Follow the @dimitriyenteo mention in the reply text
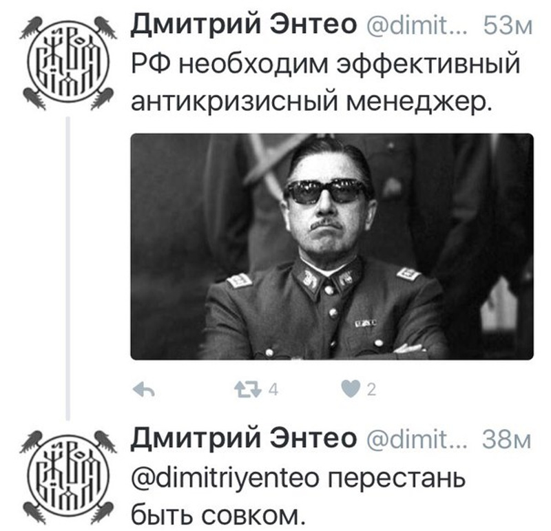 coord(225,479)
